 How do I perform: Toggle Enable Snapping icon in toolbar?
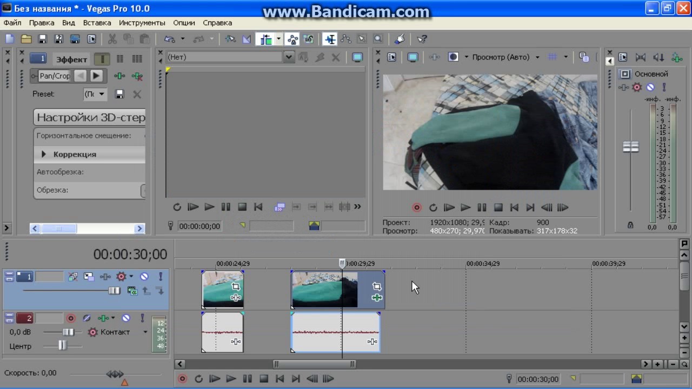point(231,39)
